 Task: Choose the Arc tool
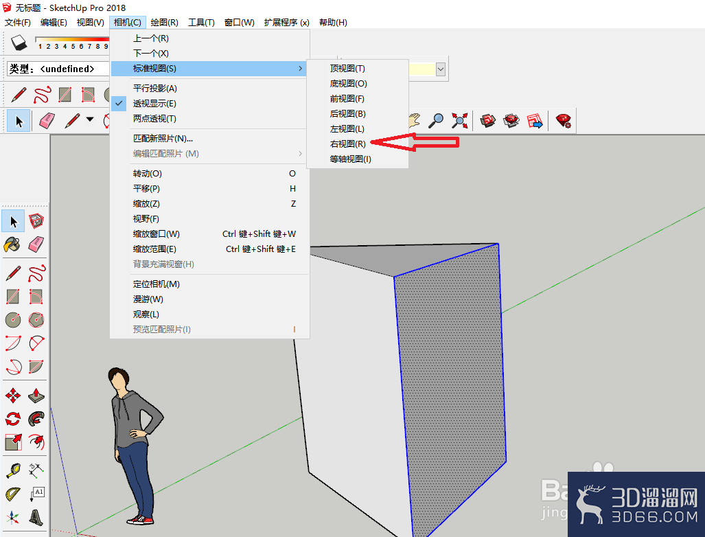point(12,343)
